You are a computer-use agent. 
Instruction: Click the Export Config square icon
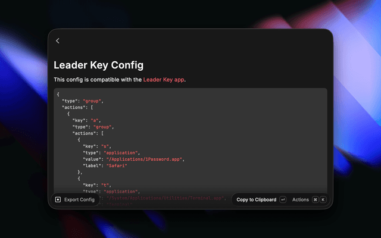(x=58, y=200)
